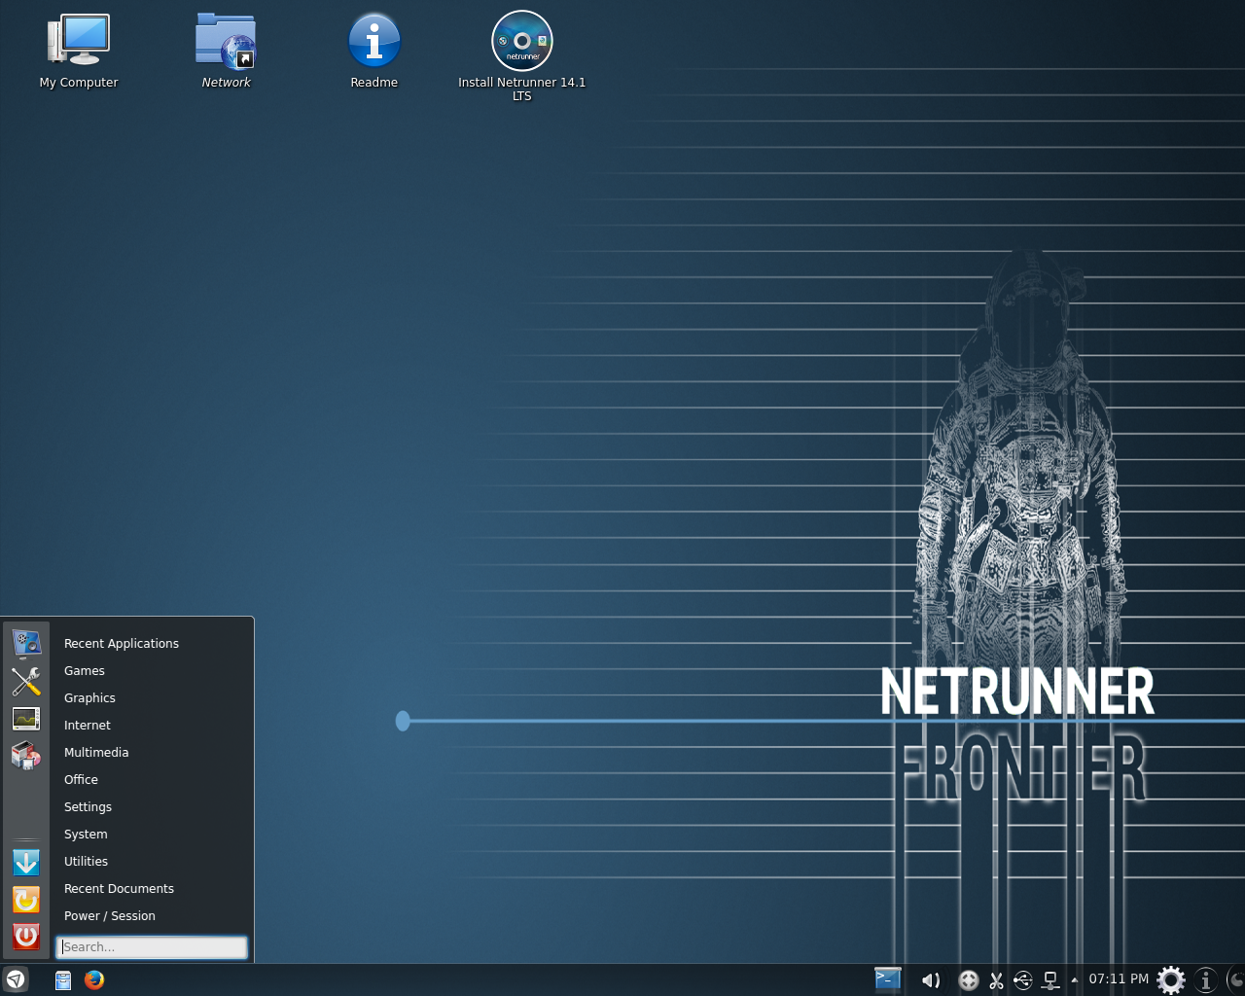Open the gear settings icon in panel
Image resolution: width=1245 pixels, height=996 pixels.
tap(1171, 980)
